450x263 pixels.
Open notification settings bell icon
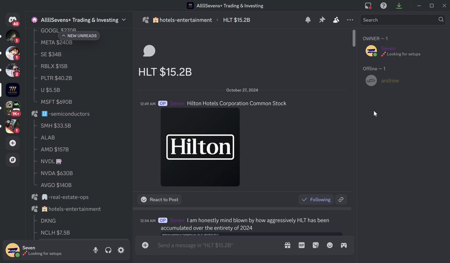(x=308, y=20)
